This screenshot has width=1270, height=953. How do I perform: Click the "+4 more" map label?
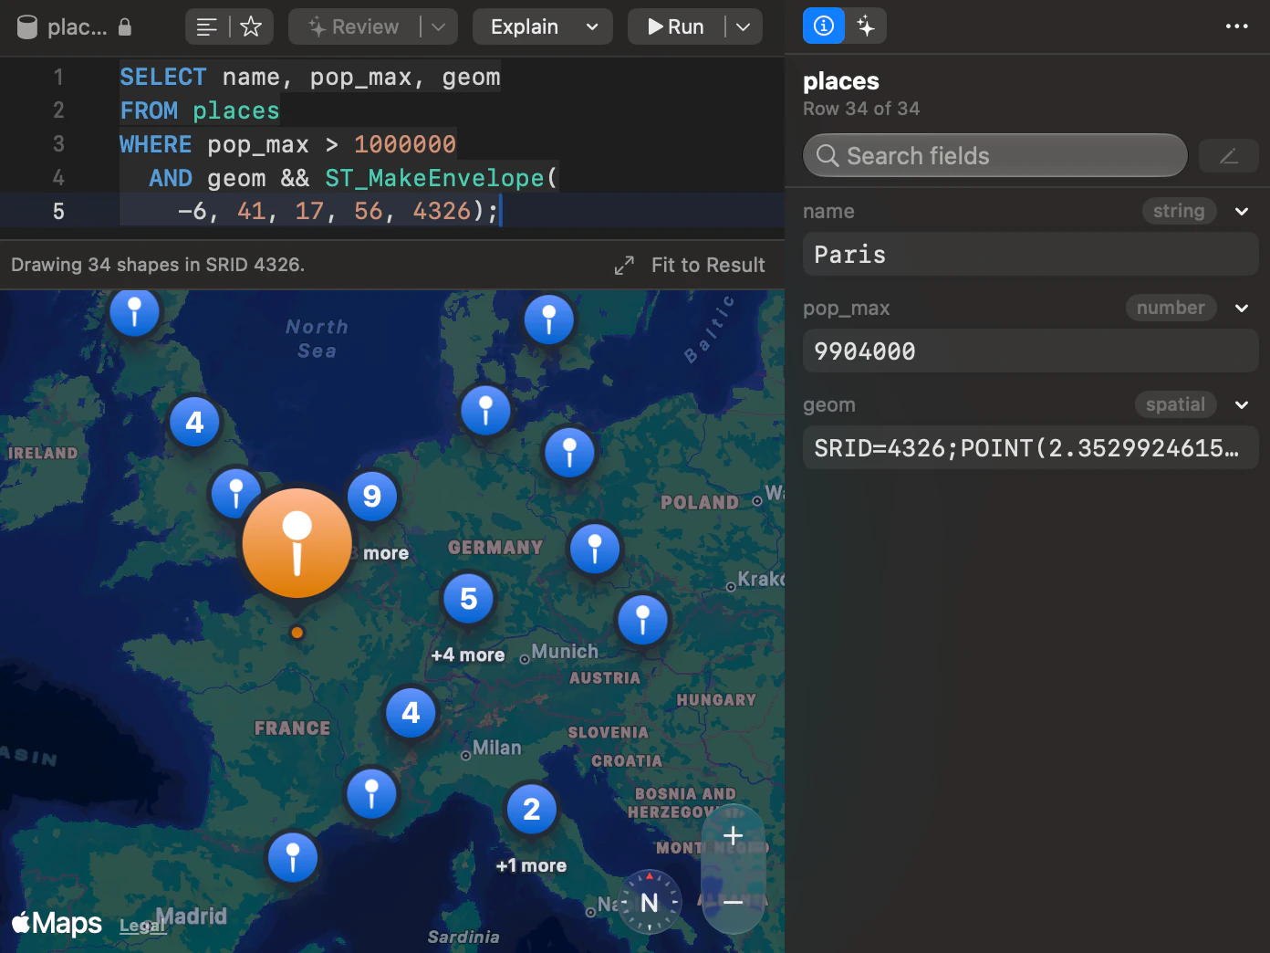point(468,655)
